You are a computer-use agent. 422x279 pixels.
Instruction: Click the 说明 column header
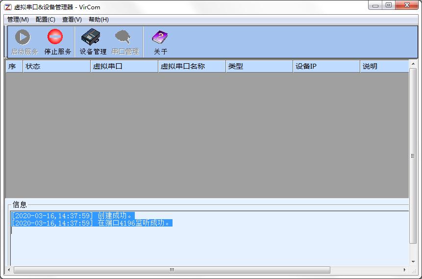385,66
